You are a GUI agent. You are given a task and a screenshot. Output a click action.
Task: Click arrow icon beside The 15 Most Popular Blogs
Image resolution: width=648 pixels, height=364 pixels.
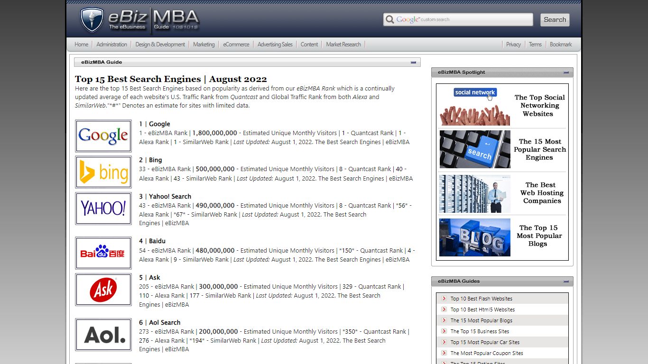444,320
